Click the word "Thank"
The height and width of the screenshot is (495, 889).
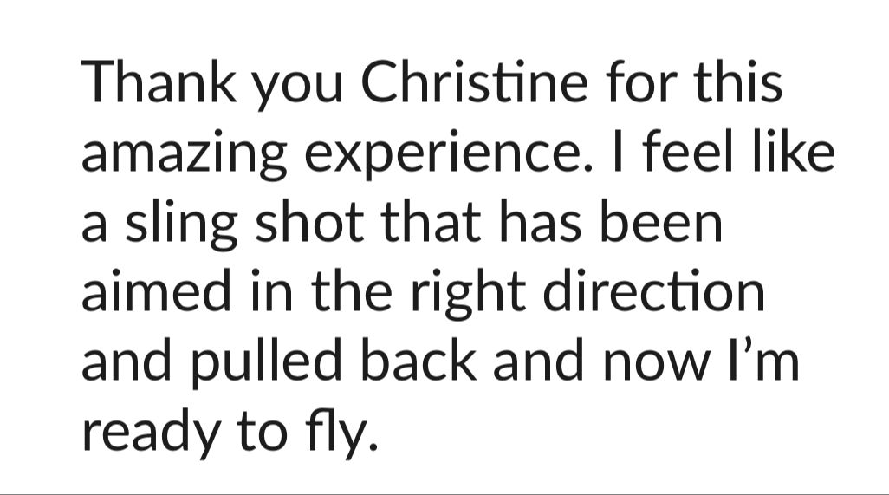[159, 81]
